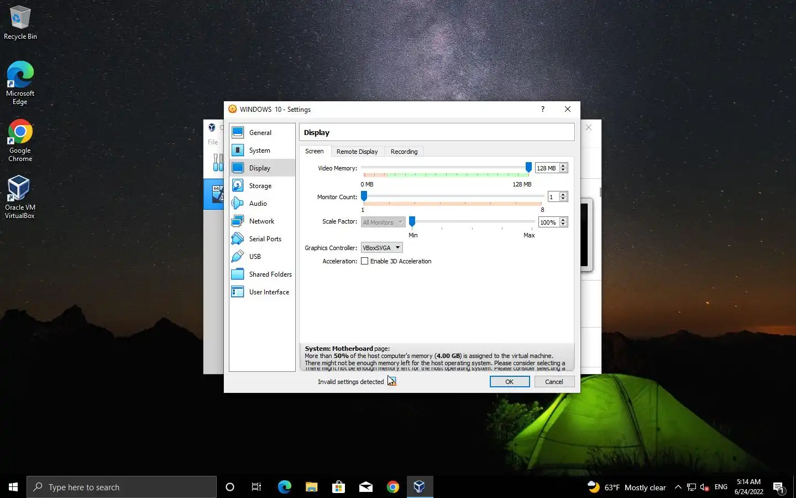
Task: Switch to the Screen tab
Action: pos(315,151)
